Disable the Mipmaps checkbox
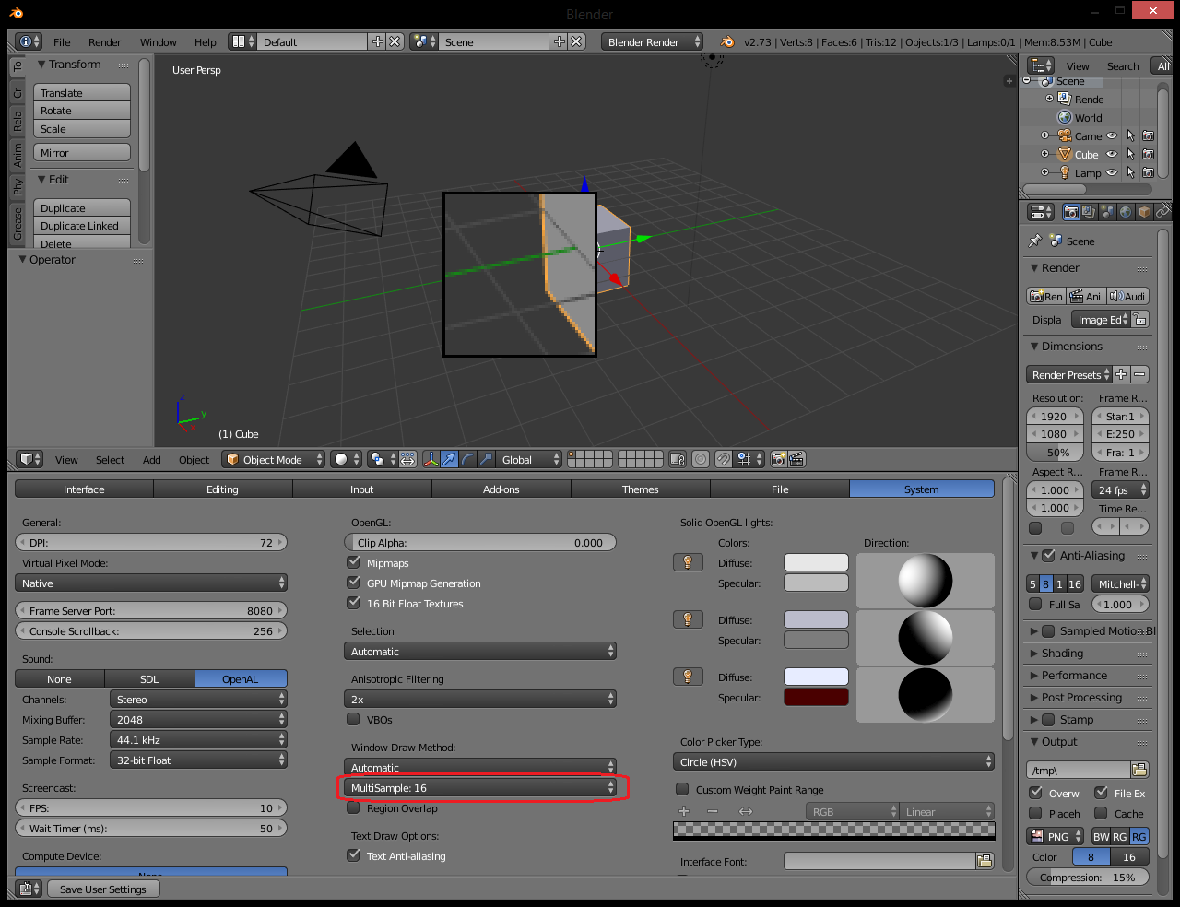1180x907 pixels. tap(353, 562)
